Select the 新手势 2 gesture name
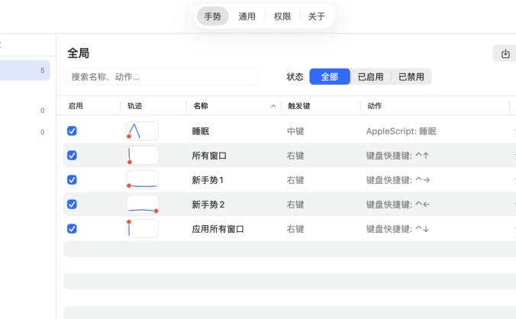This screenshot has width=516, height=319. pos(208,205)
